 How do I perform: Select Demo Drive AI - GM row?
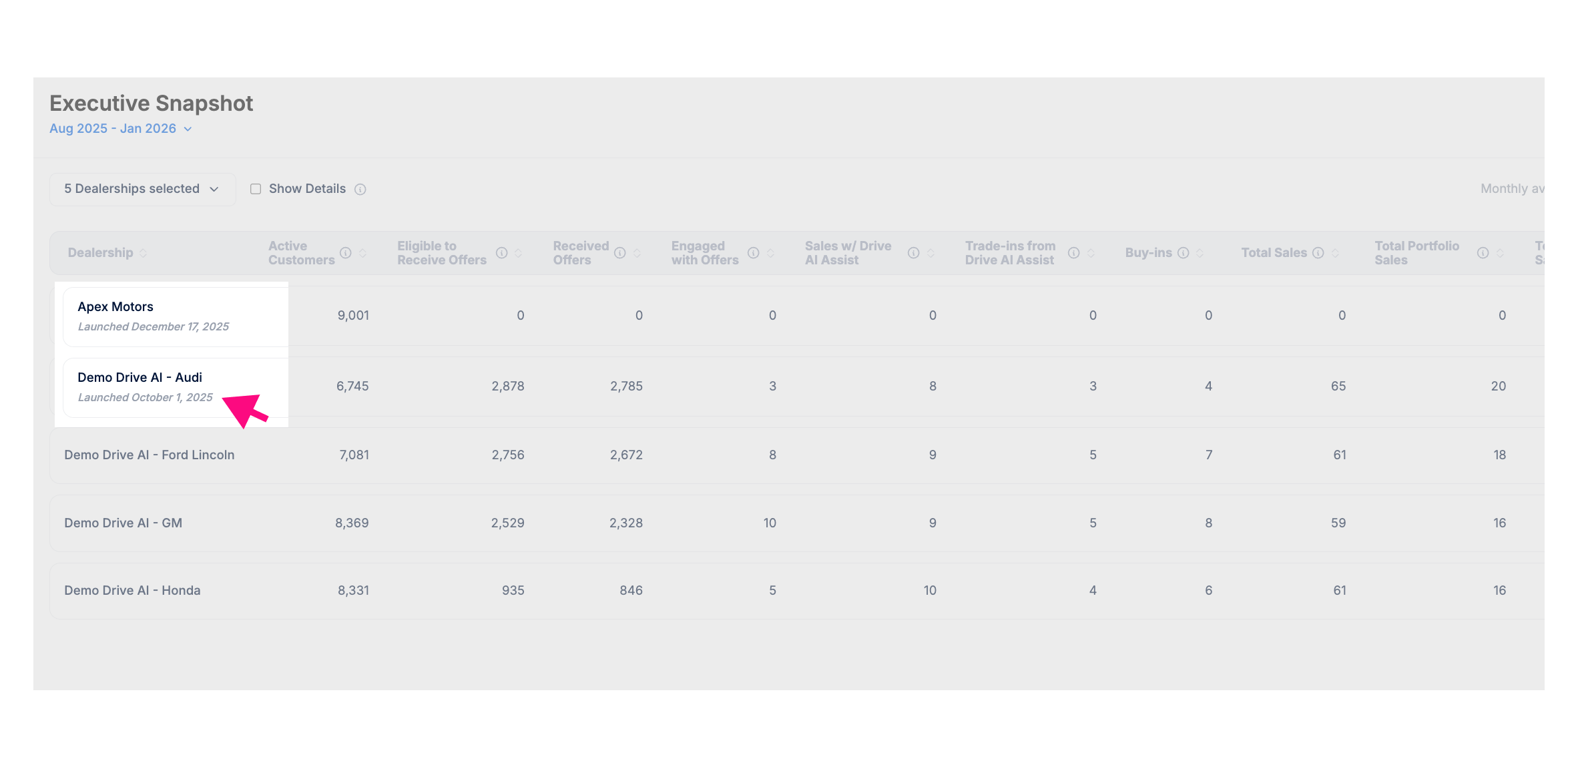pos(123,523)
